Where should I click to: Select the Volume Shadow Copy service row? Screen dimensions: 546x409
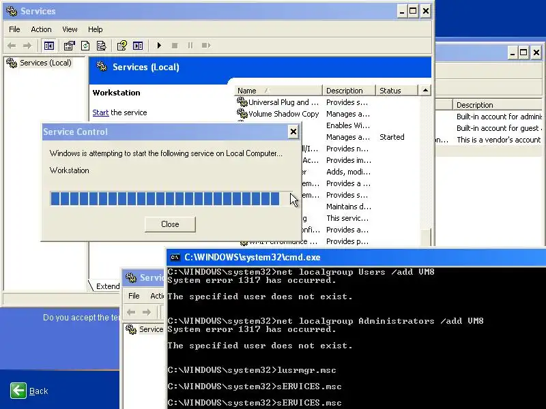[x=328, y=113]
